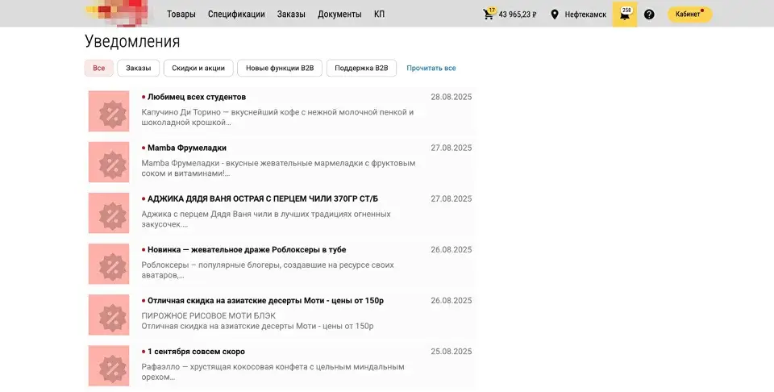Click date 25.08.2025

(x=451, y=352)
